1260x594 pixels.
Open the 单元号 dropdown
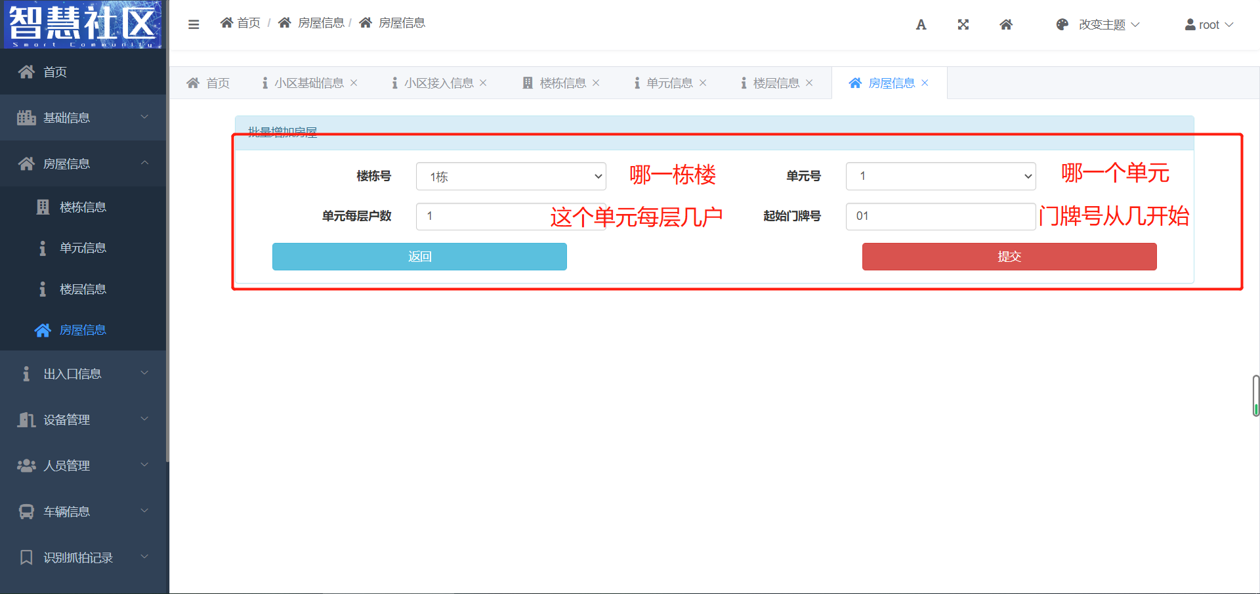click(x=940, y=176)
